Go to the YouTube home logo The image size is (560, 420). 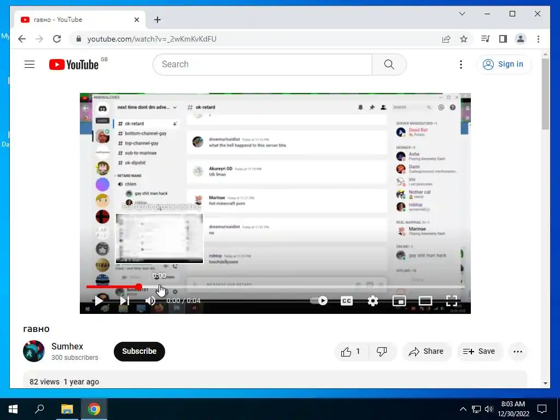coord(74,65)
